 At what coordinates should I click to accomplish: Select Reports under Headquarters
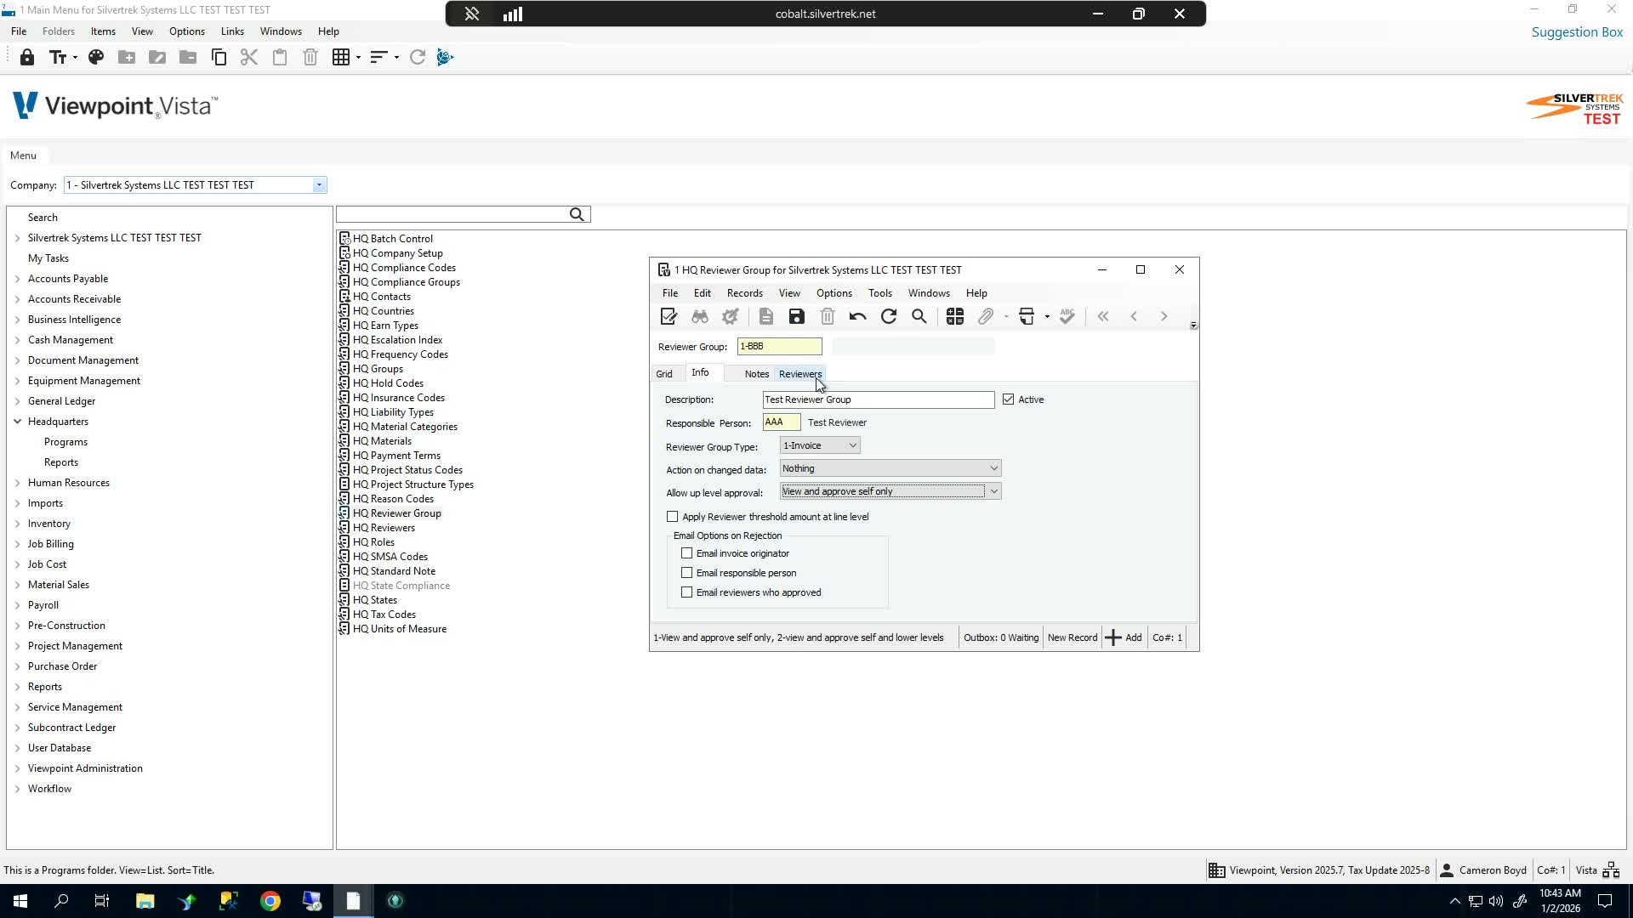click(x=61, y=462)
